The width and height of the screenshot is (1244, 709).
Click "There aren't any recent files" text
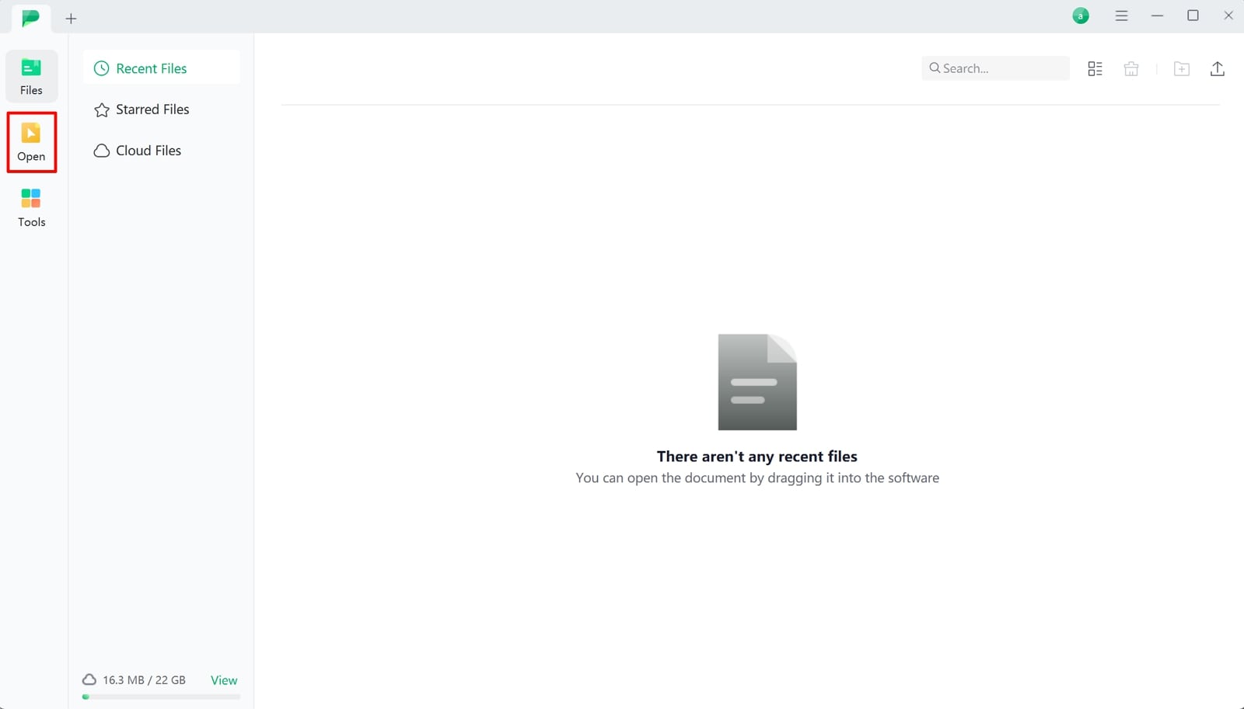click(x=757, y=457)
